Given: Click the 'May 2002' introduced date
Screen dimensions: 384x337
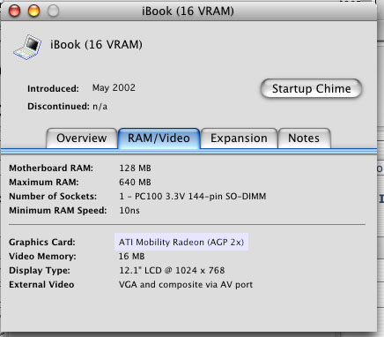Looking at the screenshot, I should click(114, 87).
